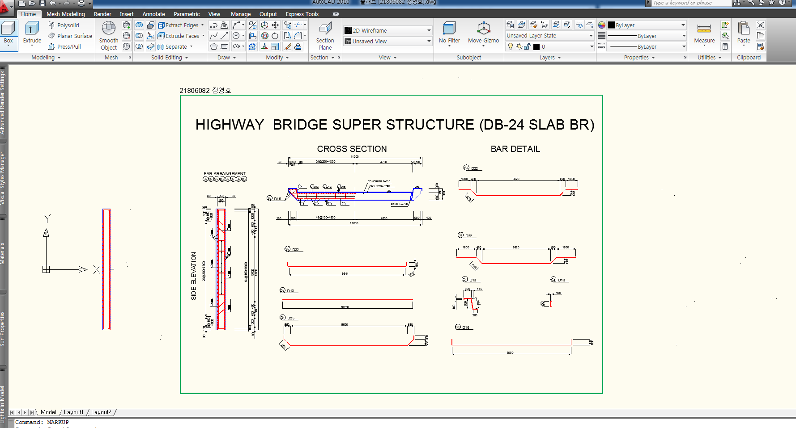Expand the Solid Editing panel

[x=170, y=57]
